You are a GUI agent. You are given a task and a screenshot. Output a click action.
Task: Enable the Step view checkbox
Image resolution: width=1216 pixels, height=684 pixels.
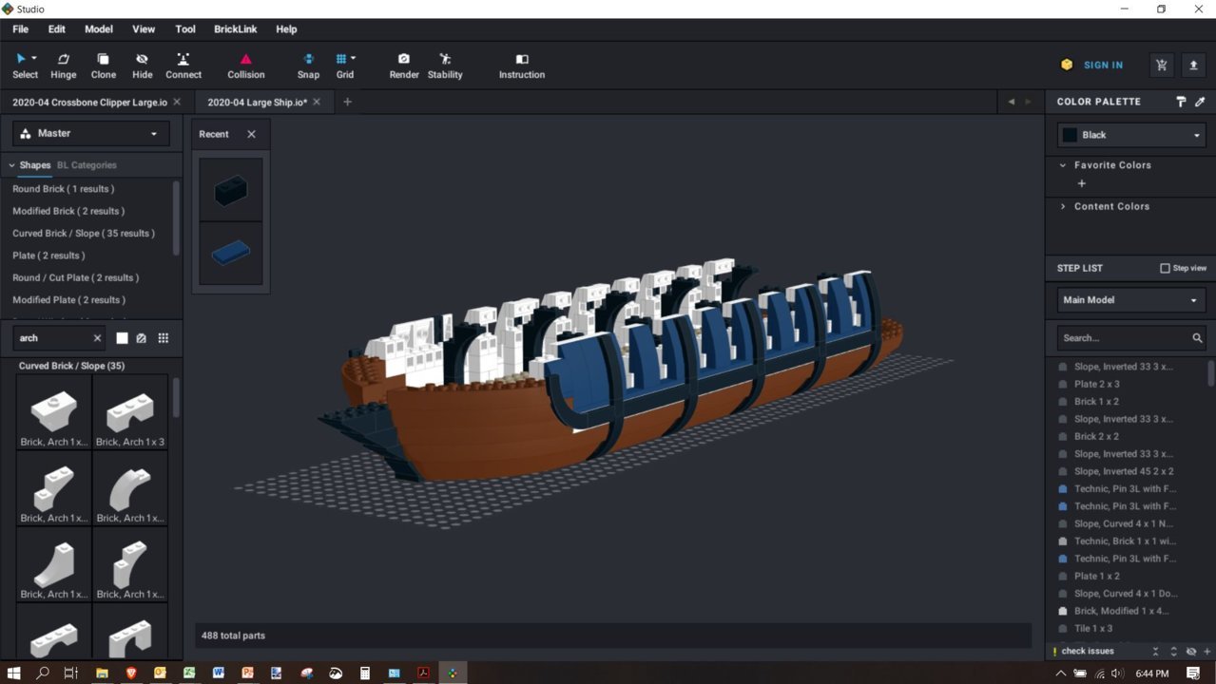point(1165,269)
